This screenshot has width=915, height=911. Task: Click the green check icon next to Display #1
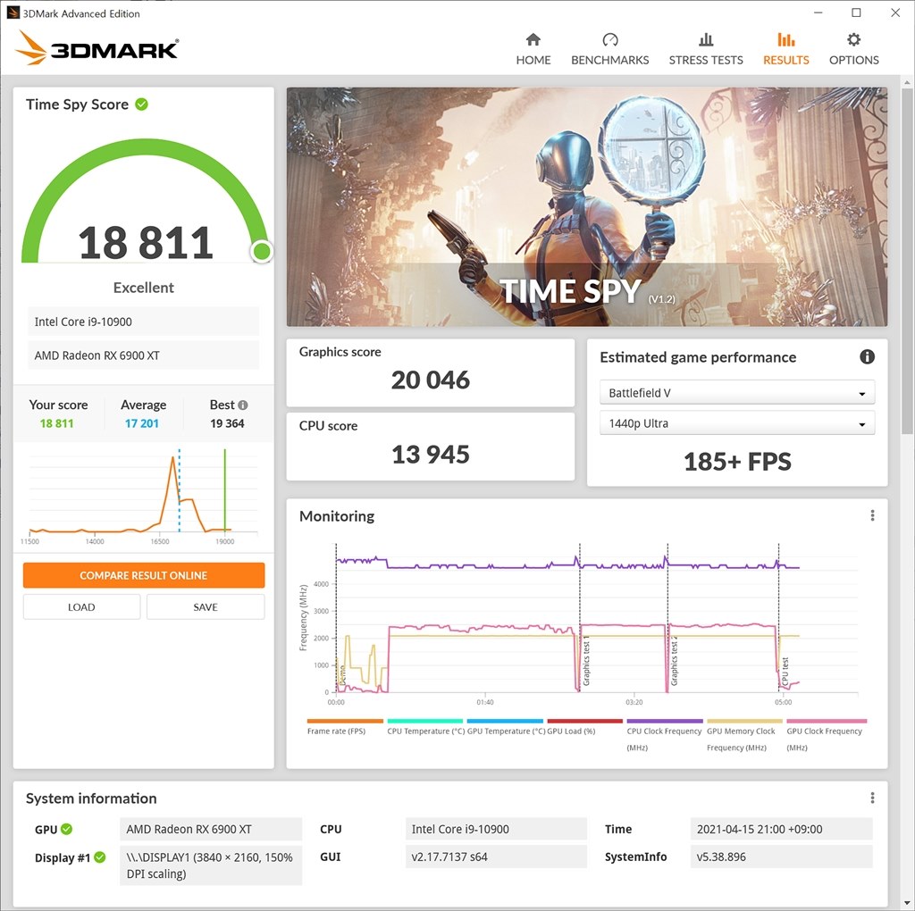(100, 857)
